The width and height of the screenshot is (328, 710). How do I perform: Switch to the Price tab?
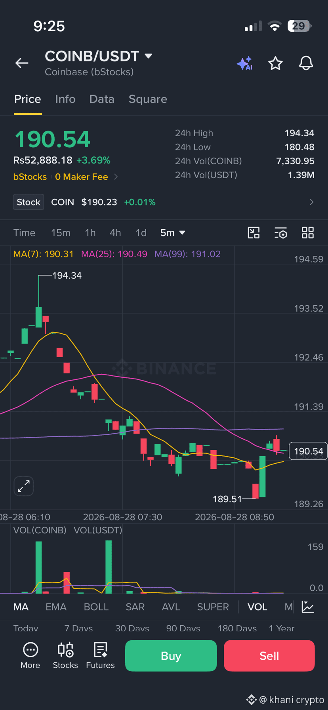click(28, 99)
